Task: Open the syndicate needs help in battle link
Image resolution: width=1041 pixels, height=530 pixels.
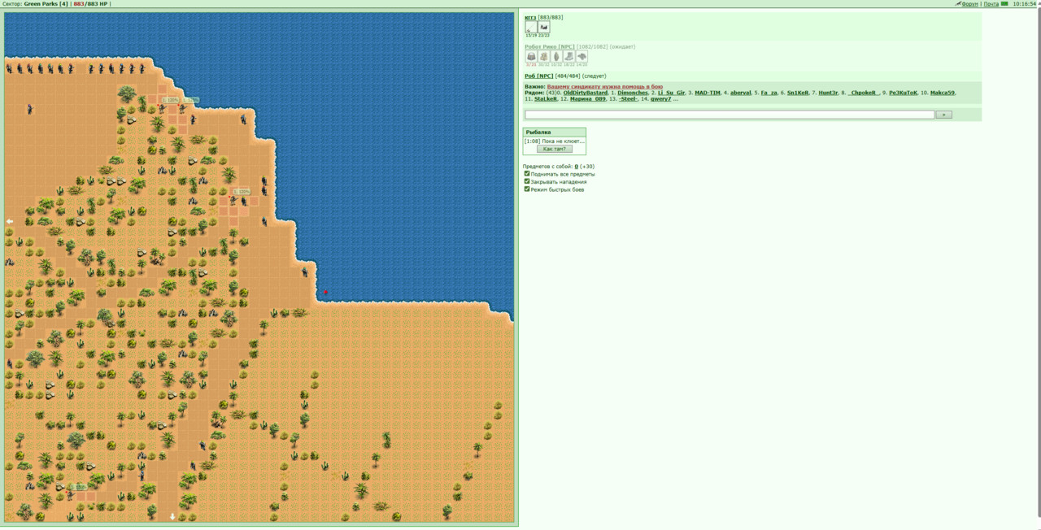Action: pos(605,86)
